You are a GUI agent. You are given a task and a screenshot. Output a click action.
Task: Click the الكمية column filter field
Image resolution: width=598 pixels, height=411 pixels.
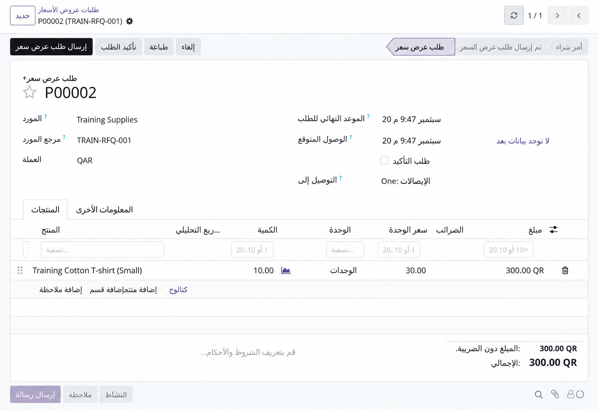(252, 250)
